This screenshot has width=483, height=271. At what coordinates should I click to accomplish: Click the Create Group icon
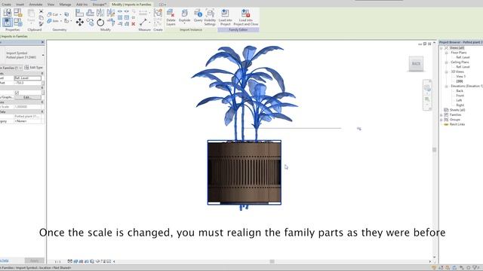[x=158, y=13]
